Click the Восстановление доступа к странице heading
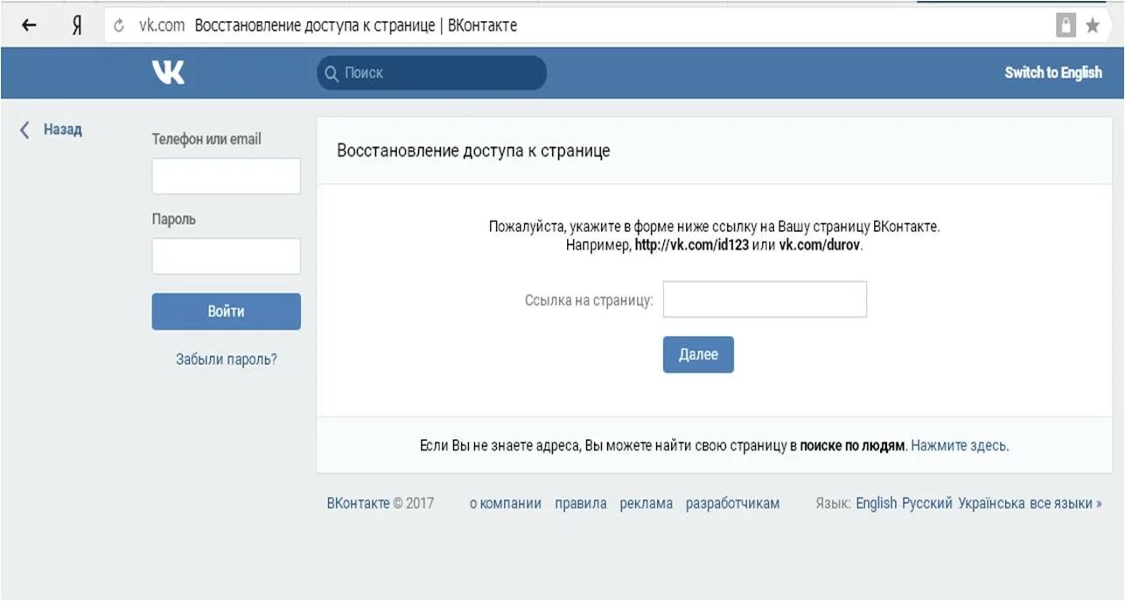This screenshot has width=1125, height=601. pos(473,150)
